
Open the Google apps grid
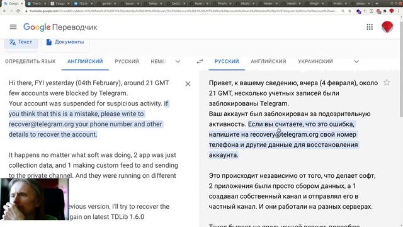[370, 26]
